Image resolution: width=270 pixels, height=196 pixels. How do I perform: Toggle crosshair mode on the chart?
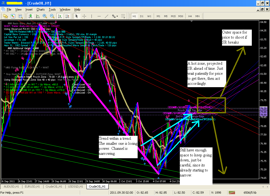point(84,16)
